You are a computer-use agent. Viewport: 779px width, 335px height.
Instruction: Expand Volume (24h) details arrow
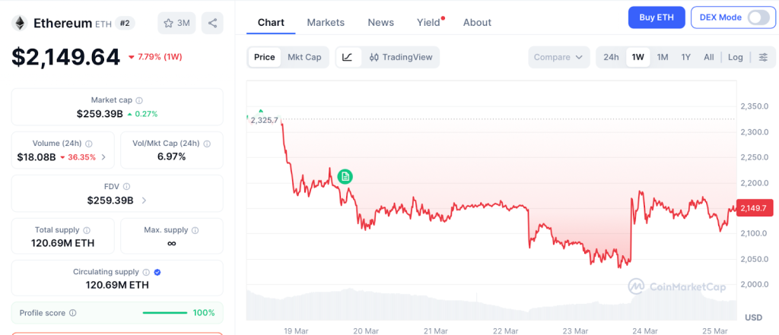(103, 157)
